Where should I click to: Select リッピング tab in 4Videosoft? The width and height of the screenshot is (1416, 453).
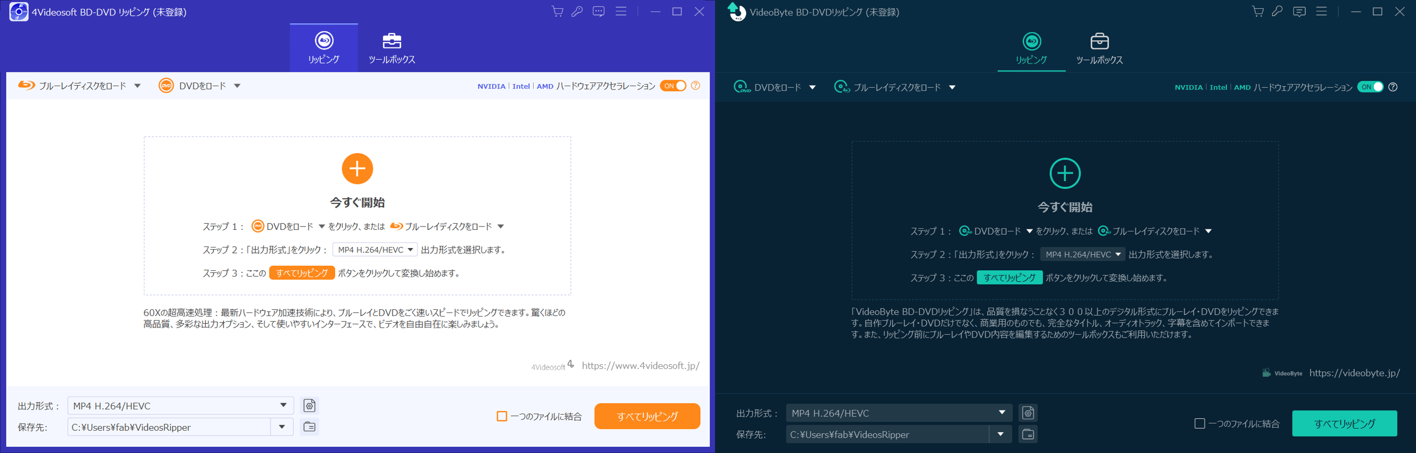[x=324, y=48]
